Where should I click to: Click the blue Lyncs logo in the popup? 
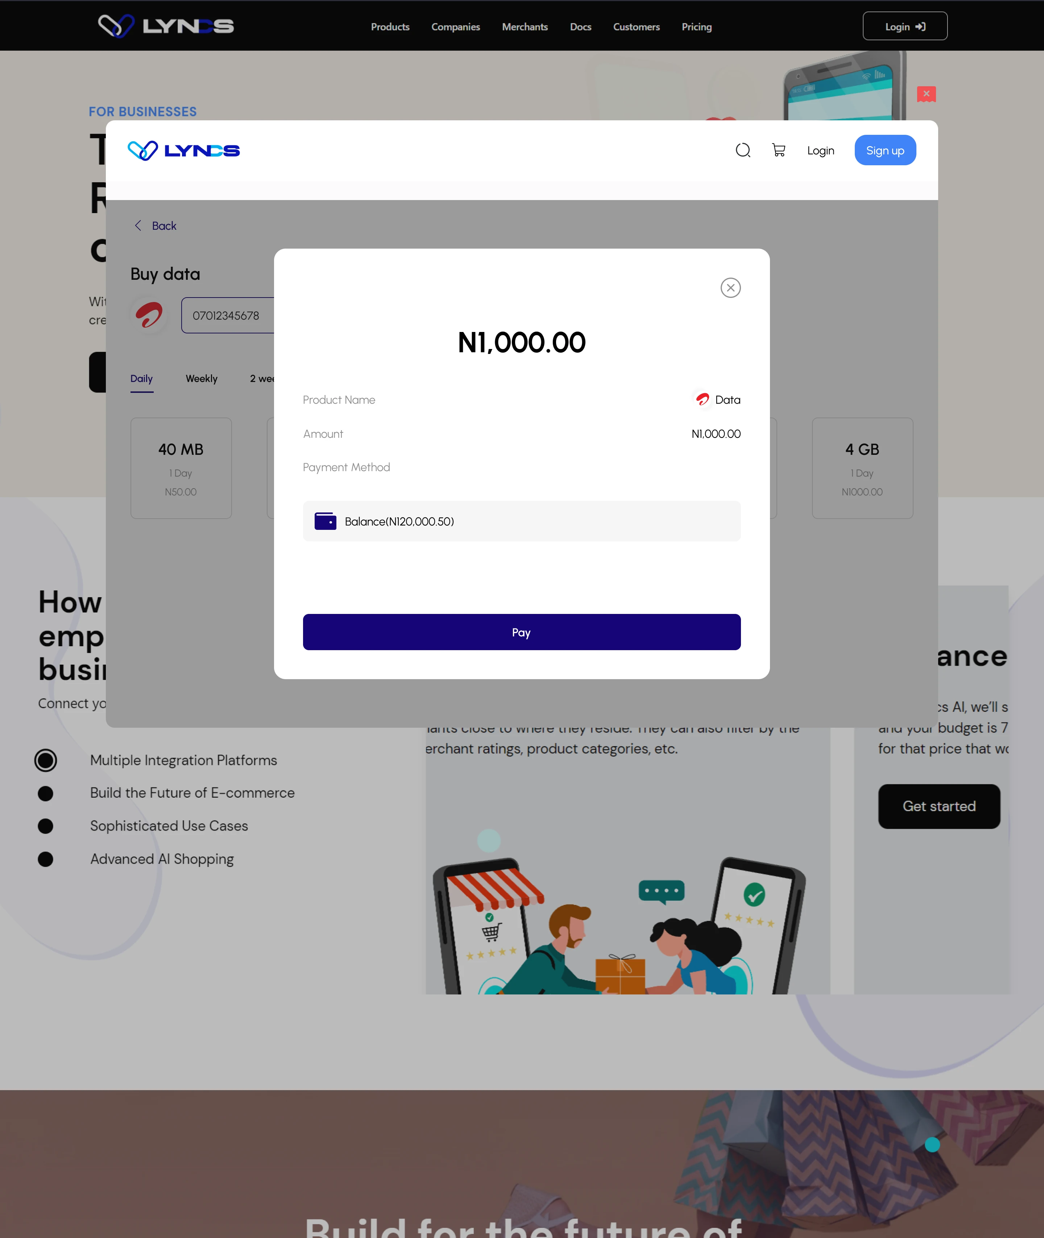(x=184, y=150)
